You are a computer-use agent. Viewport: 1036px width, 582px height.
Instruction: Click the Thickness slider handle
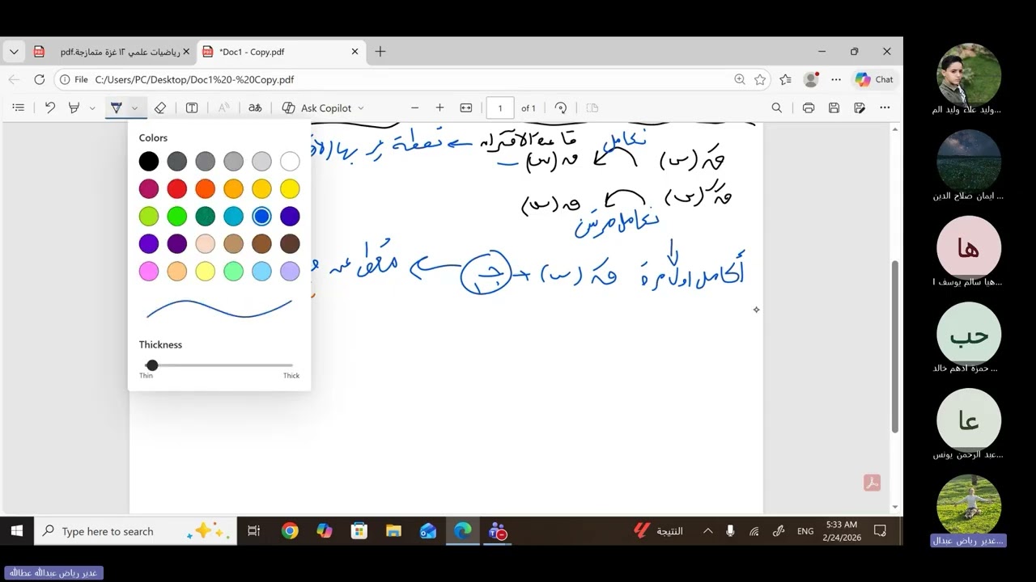point(151,365)
